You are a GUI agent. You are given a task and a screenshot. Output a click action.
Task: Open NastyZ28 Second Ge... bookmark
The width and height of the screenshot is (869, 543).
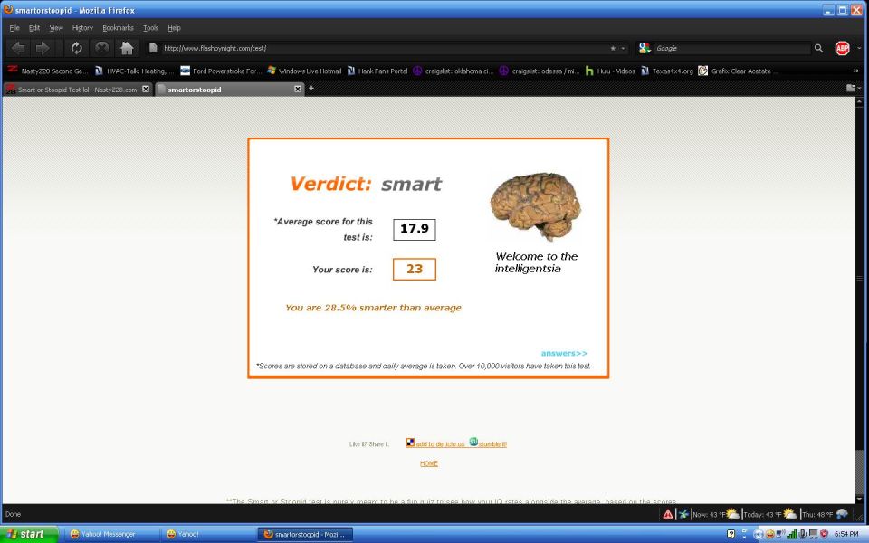tap(48, 71)
